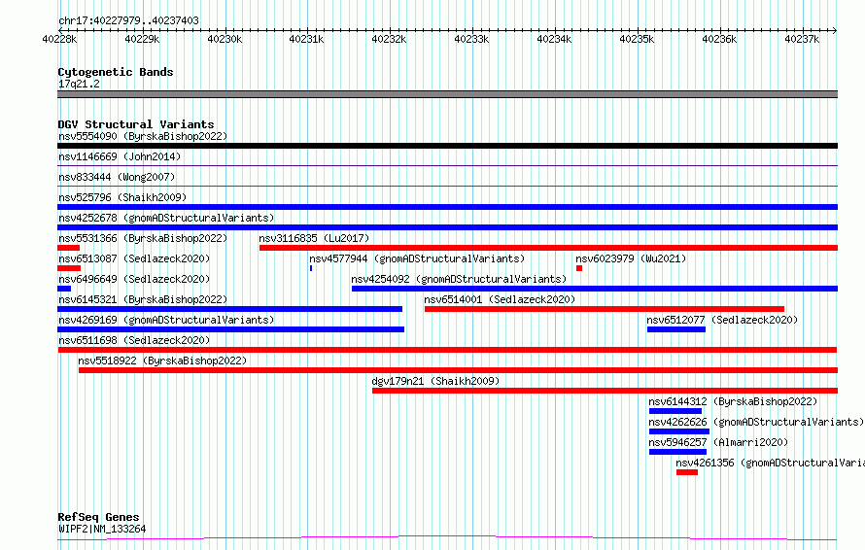Click the thin red nsv833444 variant line
Viewport: 865px width, 550px height.
[x=447, y=186]
